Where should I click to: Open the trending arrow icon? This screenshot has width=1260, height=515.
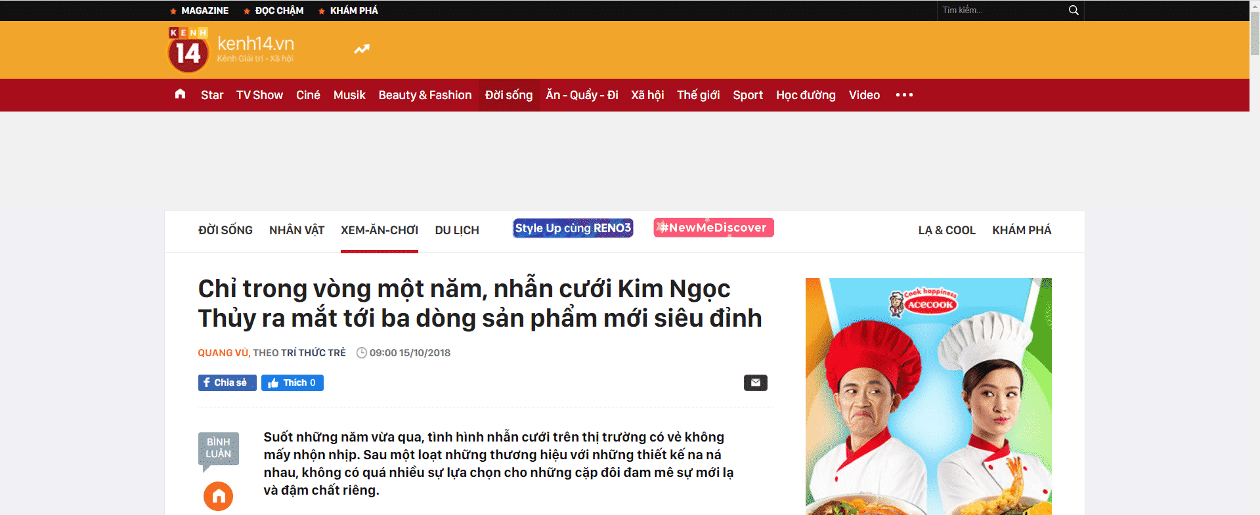[x=362, y=49]
